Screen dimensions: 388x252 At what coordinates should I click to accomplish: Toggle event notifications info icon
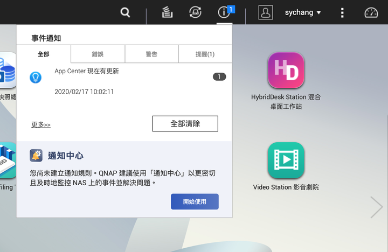pos(224,12)
